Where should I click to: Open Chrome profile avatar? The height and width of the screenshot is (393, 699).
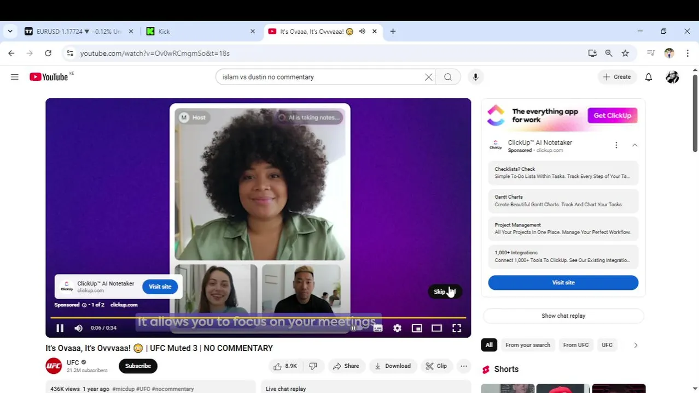[669, 53]
